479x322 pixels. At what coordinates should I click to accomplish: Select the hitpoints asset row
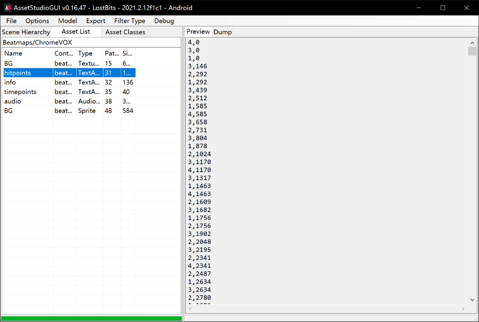point(69,73)
